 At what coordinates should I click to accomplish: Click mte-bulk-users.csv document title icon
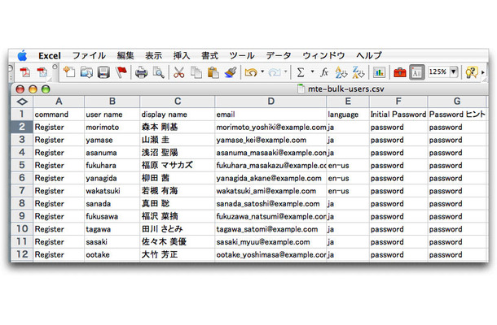301,89
